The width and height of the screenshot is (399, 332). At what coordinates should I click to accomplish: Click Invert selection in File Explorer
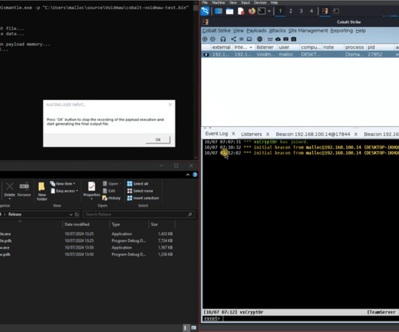(x=143, y=198)
